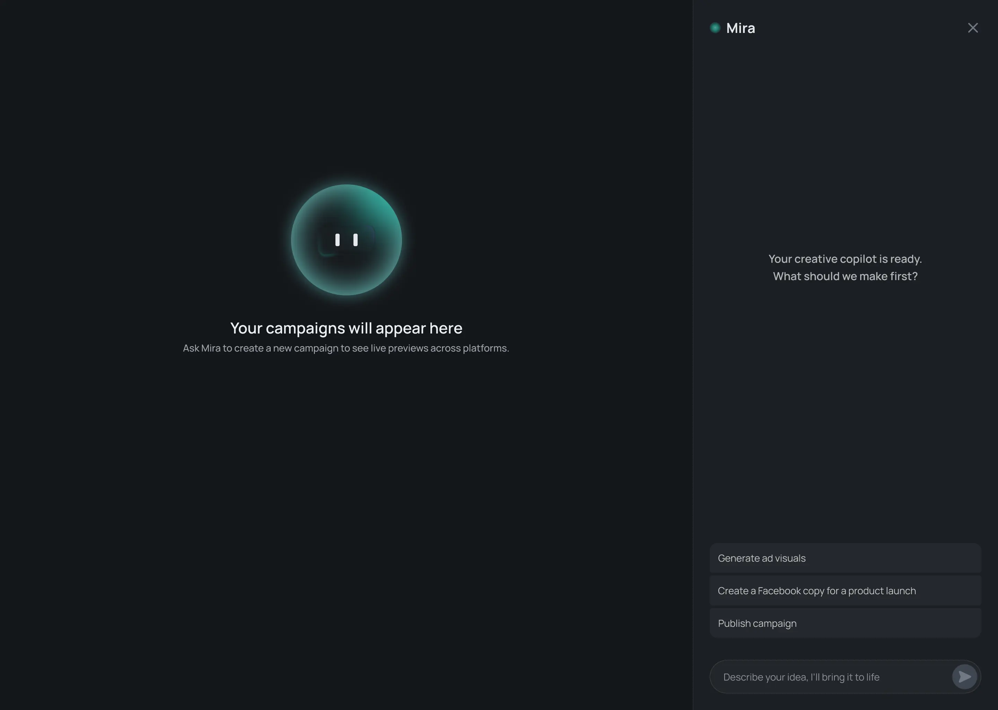Click the circular send button at input's edge
The width and height of the screenshot is (998, 710).
pyautogui.click(x=965, y=676)
